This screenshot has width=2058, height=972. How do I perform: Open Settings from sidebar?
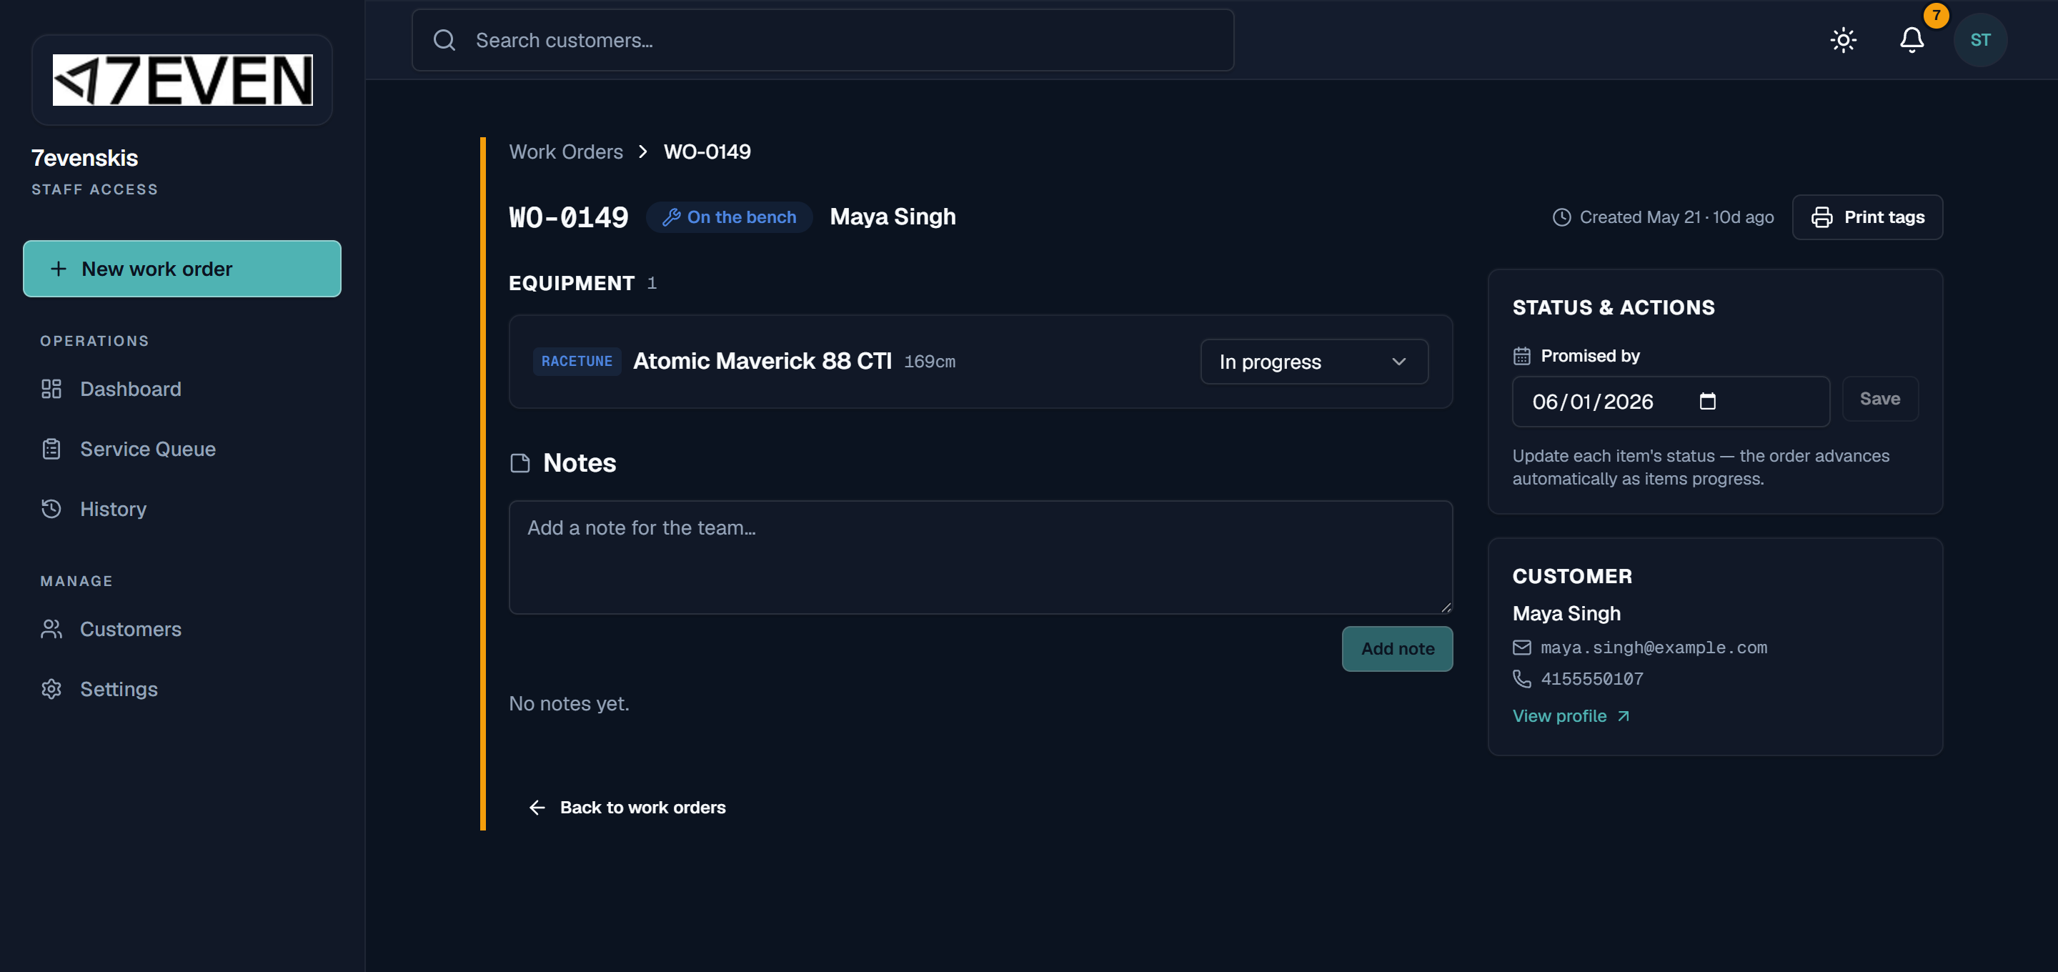[x=182, y=689]
